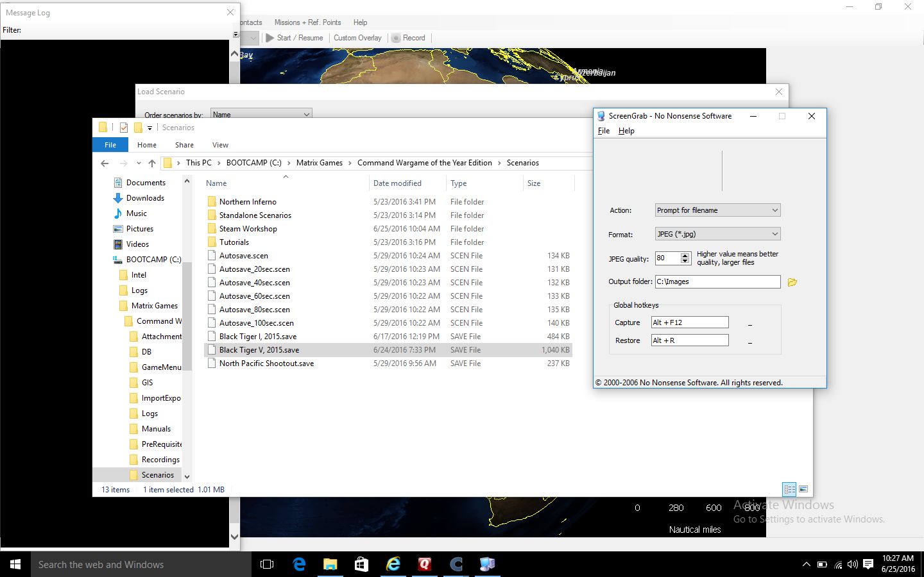Open Matrix Games in the navigation tree
The width and height of the screenshot is (924, 577).
(x=155, y=306)
